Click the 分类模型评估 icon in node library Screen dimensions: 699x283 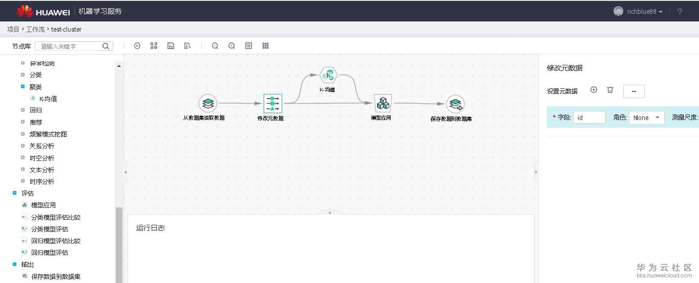(24, 229)
